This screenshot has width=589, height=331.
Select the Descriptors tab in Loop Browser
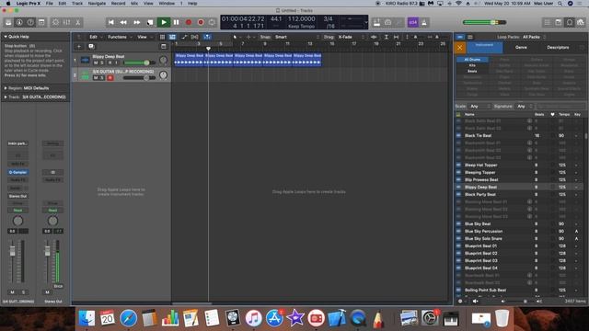click(558, 48)
